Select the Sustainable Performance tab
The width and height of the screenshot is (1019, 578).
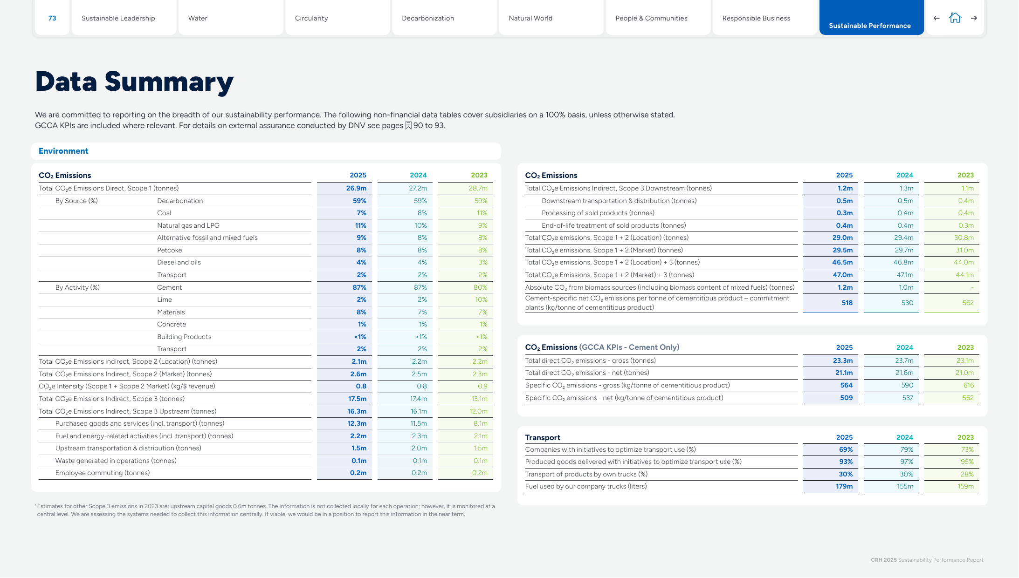(x=871, y=18)
